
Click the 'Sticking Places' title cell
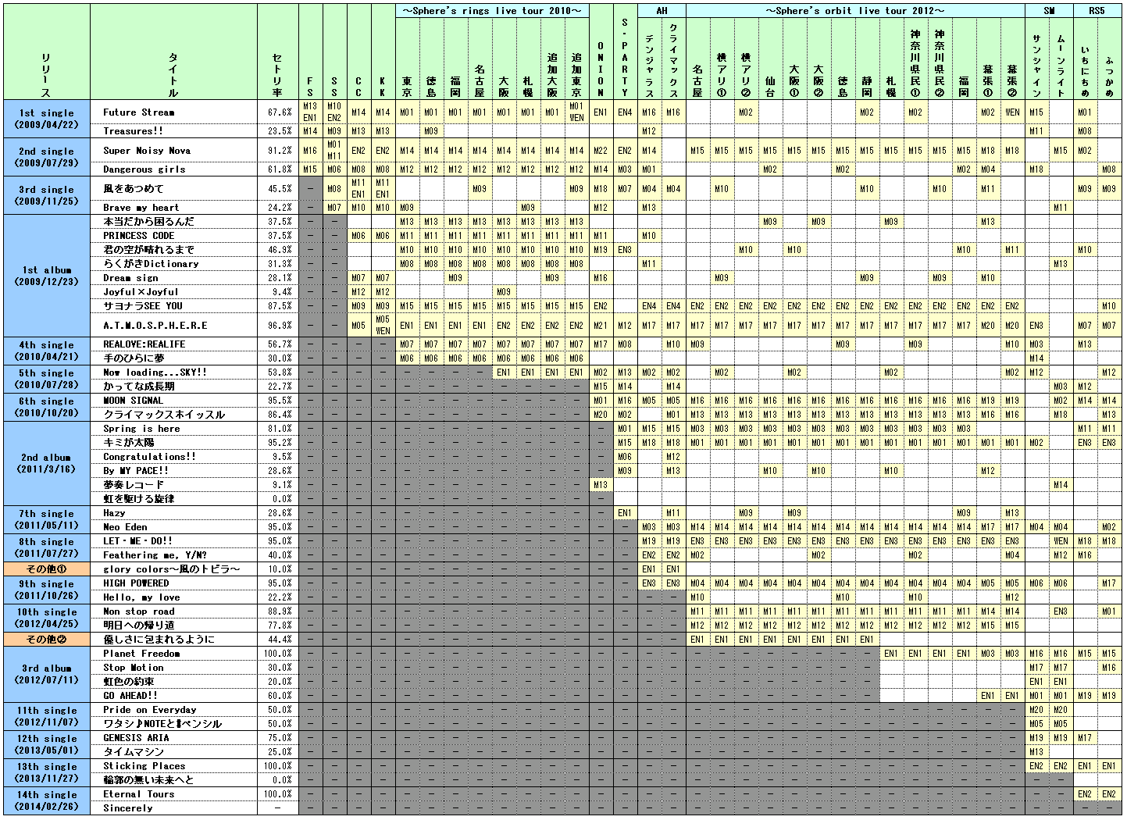pyautogui.click(x=173, y=766)
